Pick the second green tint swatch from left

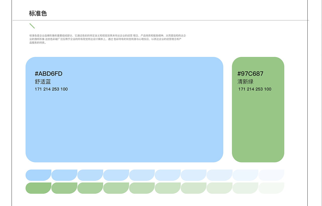click(x=64, y=188)
